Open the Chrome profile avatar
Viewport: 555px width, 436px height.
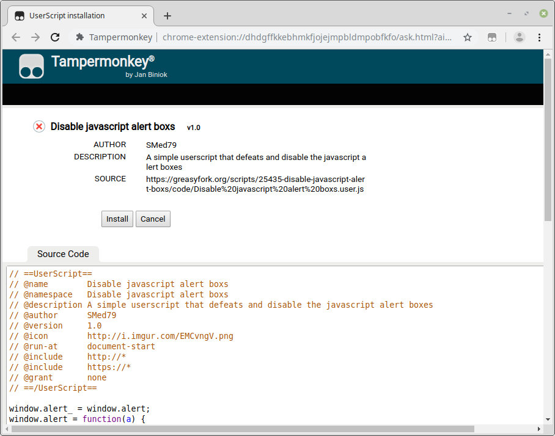pyautogui.click(x=520, y=37)
